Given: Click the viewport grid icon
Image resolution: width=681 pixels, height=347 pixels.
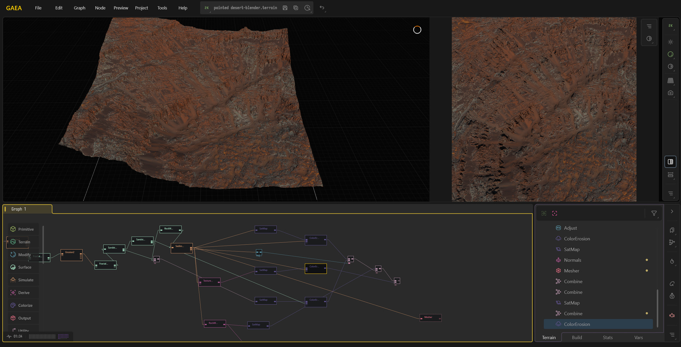Looking at the screenshot, I should [670, 81].
